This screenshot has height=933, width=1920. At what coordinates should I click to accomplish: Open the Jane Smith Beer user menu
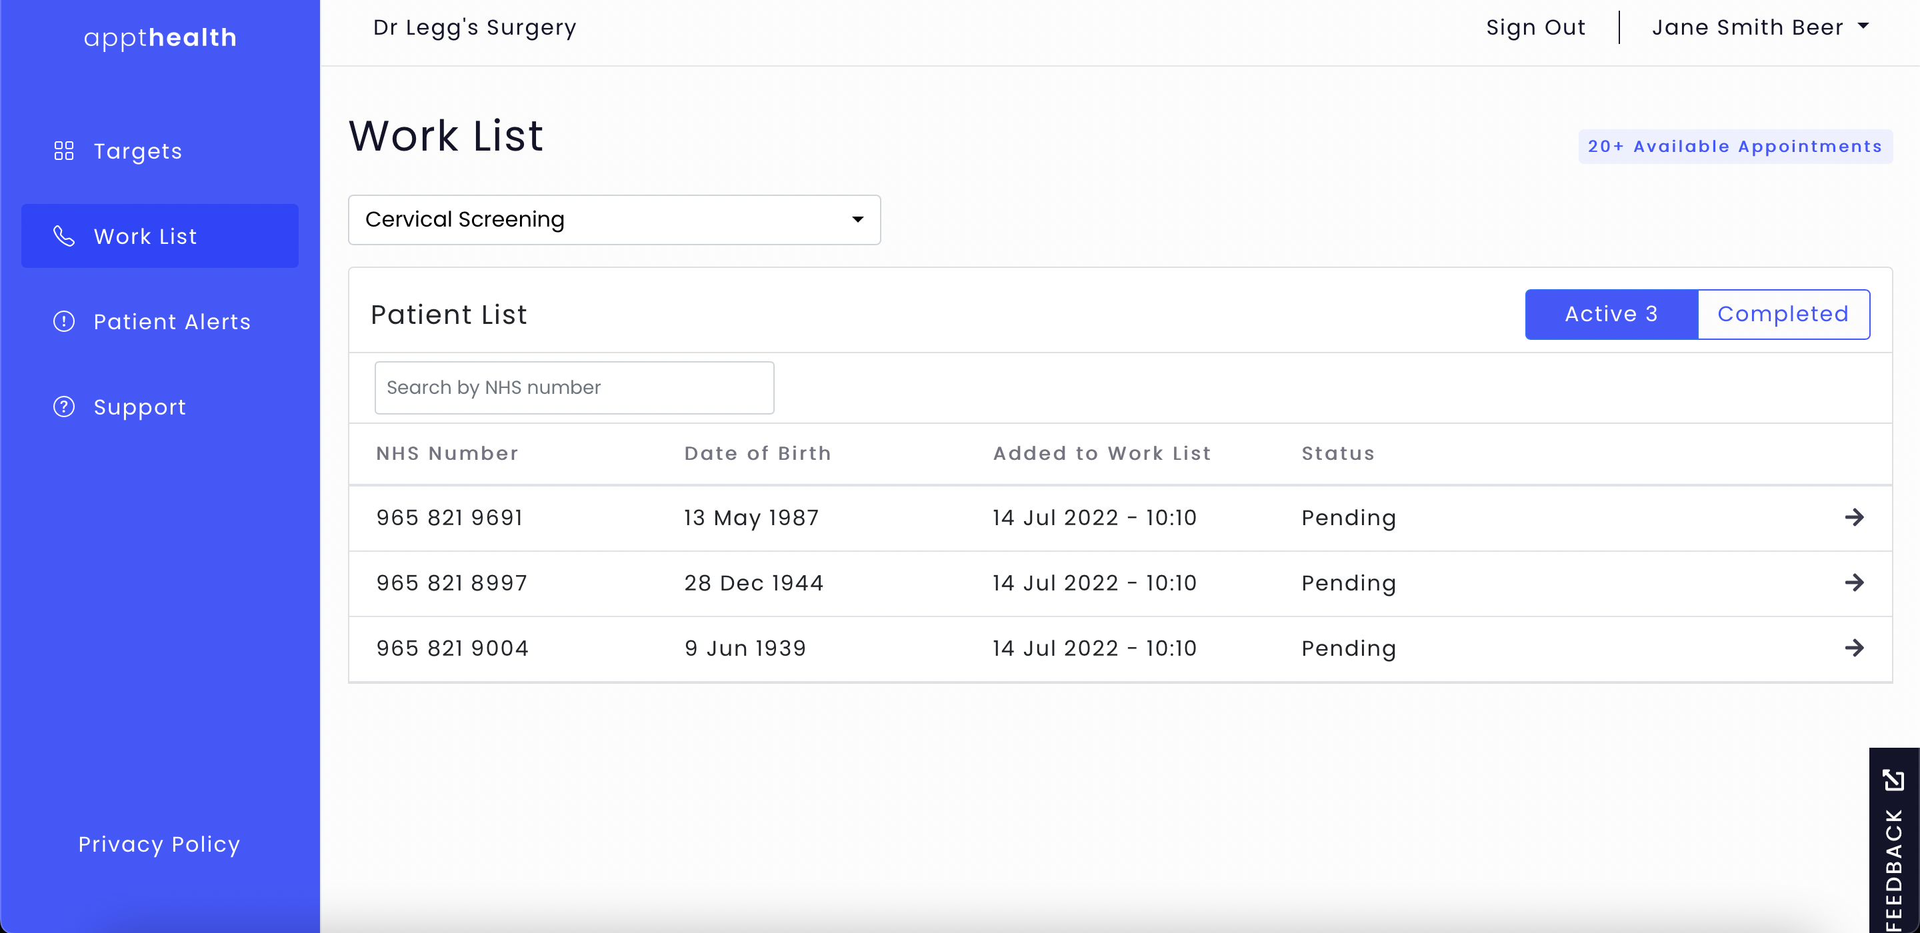(x=1761, y=27)
